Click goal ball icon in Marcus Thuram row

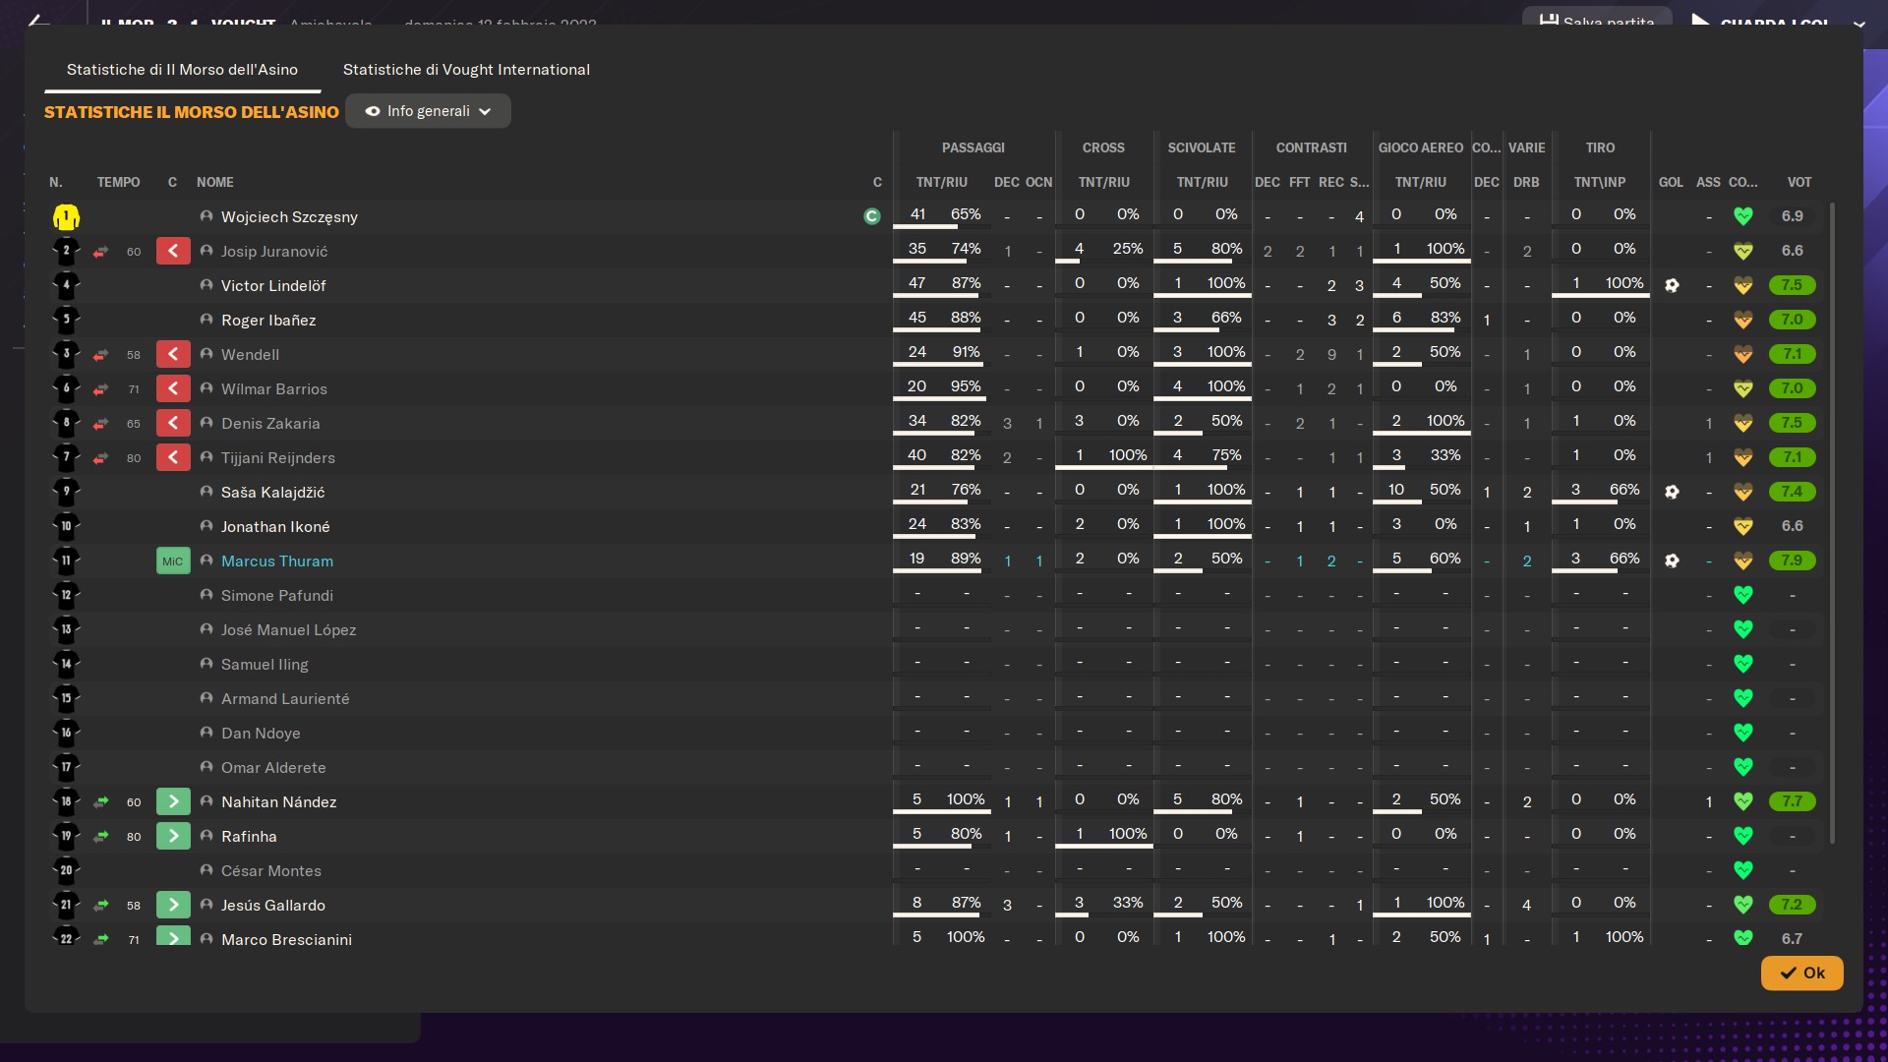(x=1672, y=560)
